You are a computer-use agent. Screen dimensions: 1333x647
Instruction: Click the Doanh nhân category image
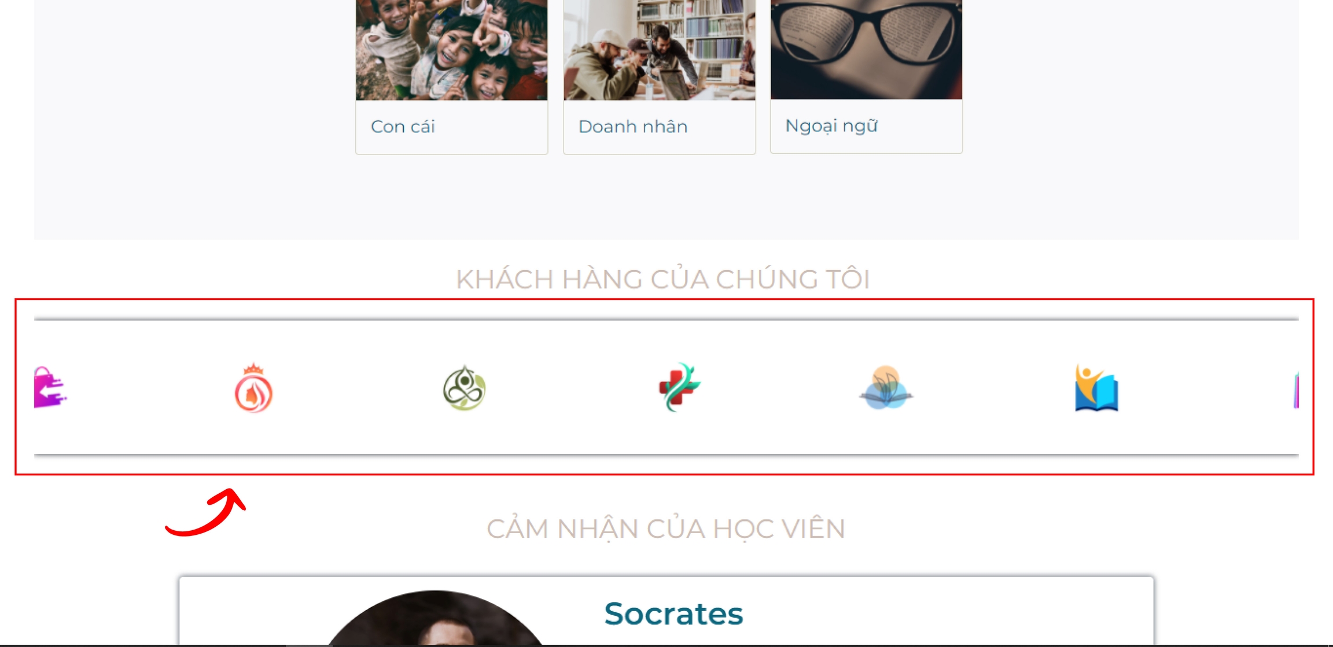(660, 50)
